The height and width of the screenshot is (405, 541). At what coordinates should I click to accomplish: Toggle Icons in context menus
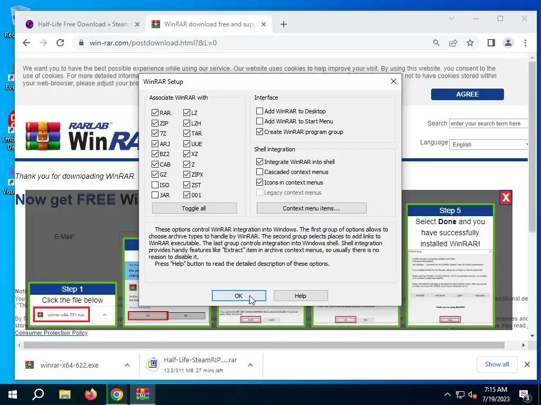[x=259, y=182]
